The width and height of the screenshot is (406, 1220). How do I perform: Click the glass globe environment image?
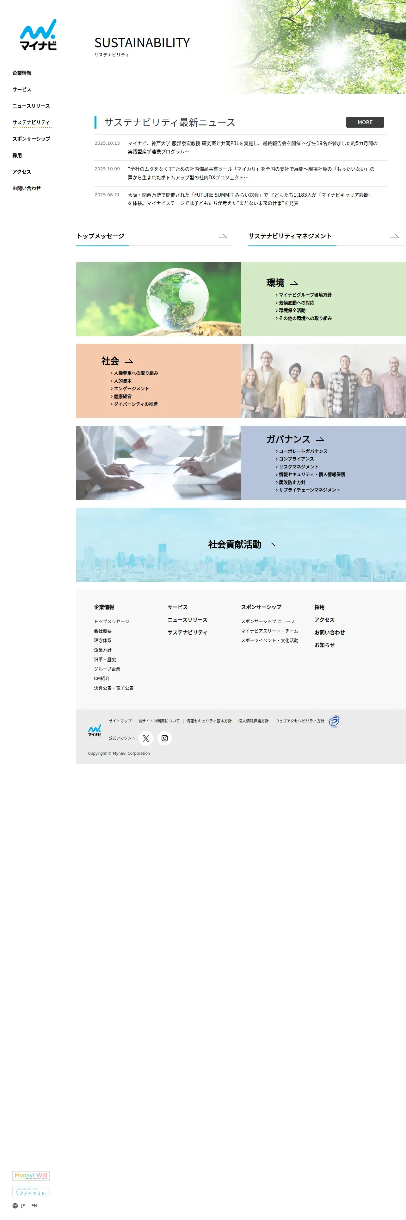[158, 299]
